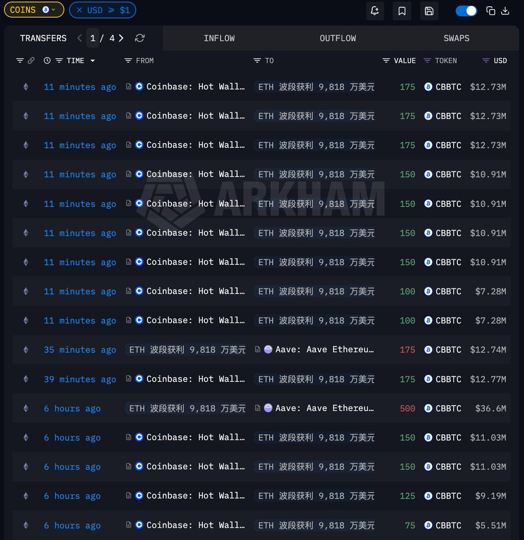The width and height of the screenshot is (524, 540).
Task: Click CBBTC token in the $36.6M row
Action: pyautogui.click(x=448, y=408)
